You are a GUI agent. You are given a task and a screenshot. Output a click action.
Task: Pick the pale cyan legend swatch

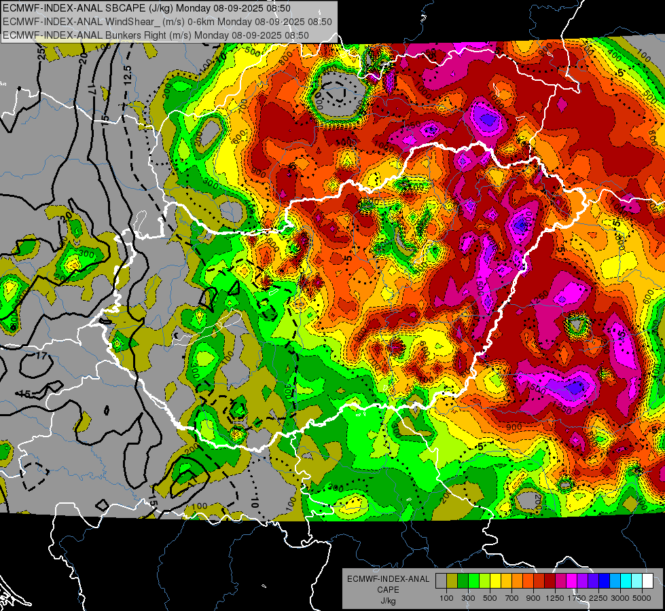[x=637, y=581]
